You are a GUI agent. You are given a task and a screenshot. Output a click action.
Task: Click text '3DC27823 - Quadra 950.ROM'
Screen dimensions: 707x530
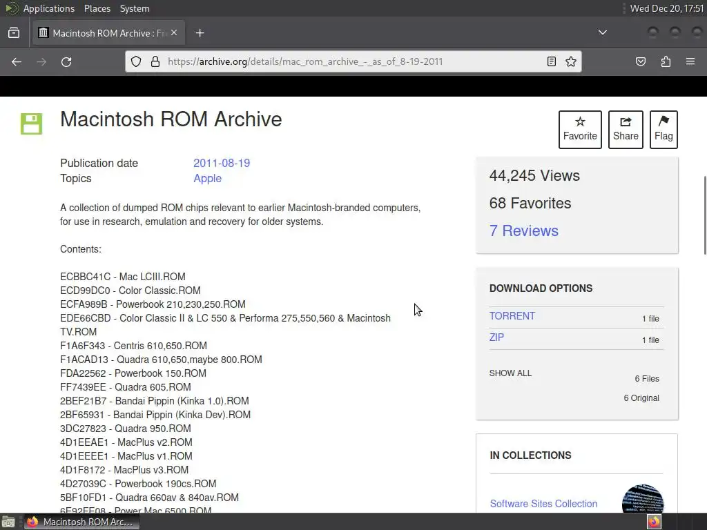tap(126, 429)
